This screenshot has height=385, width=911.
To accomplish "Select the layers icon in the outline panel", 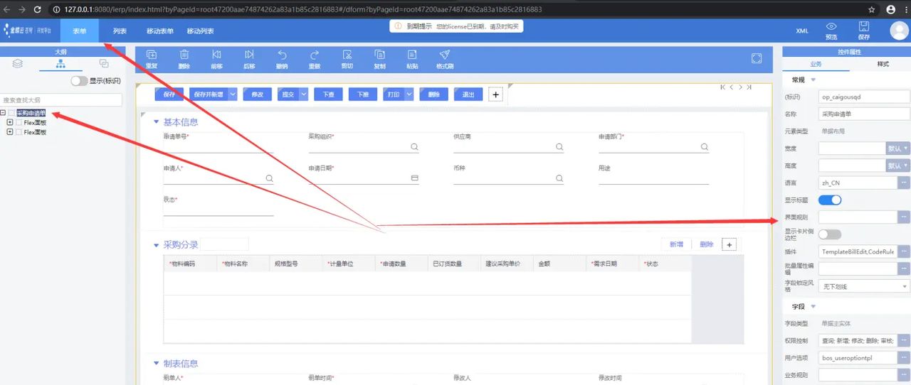I will pos(19,64).
